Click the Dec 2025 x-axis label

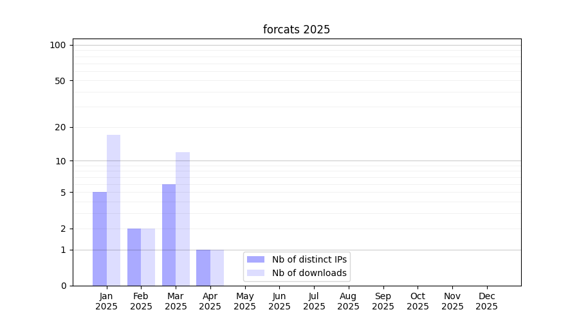[x=486, y=301]
